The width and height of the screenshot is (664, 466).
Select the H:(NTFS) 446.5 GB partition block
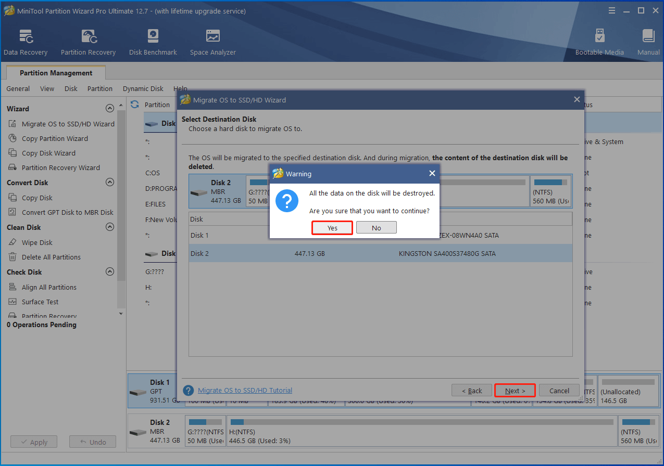point(422,431)
